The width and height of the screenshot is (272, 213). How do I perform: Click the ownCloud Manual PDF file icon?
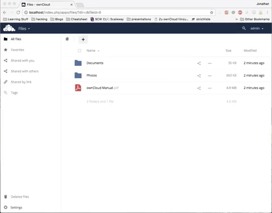coord(78,88)
